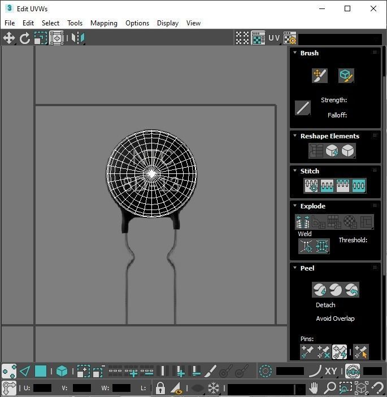Collapse the Stitch rollout

295,171
